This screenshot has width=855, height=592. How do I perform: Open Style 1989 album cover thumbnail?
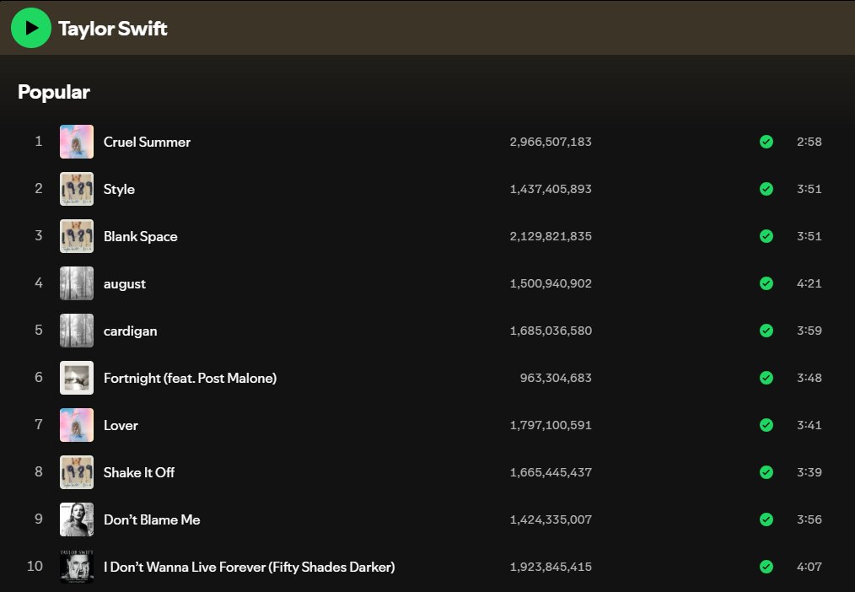pyautogui.click(x=77, y=189)
